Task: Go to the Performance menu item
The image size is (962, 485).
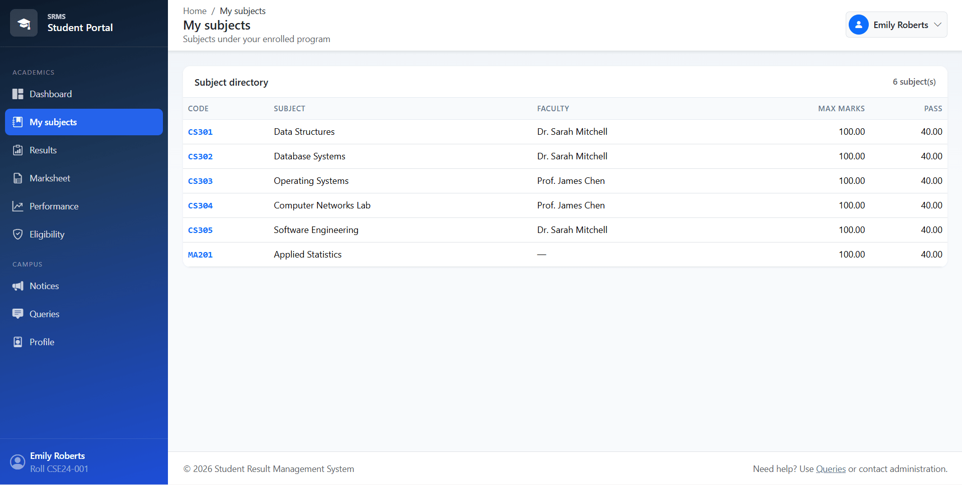Action: coord(84,206)
